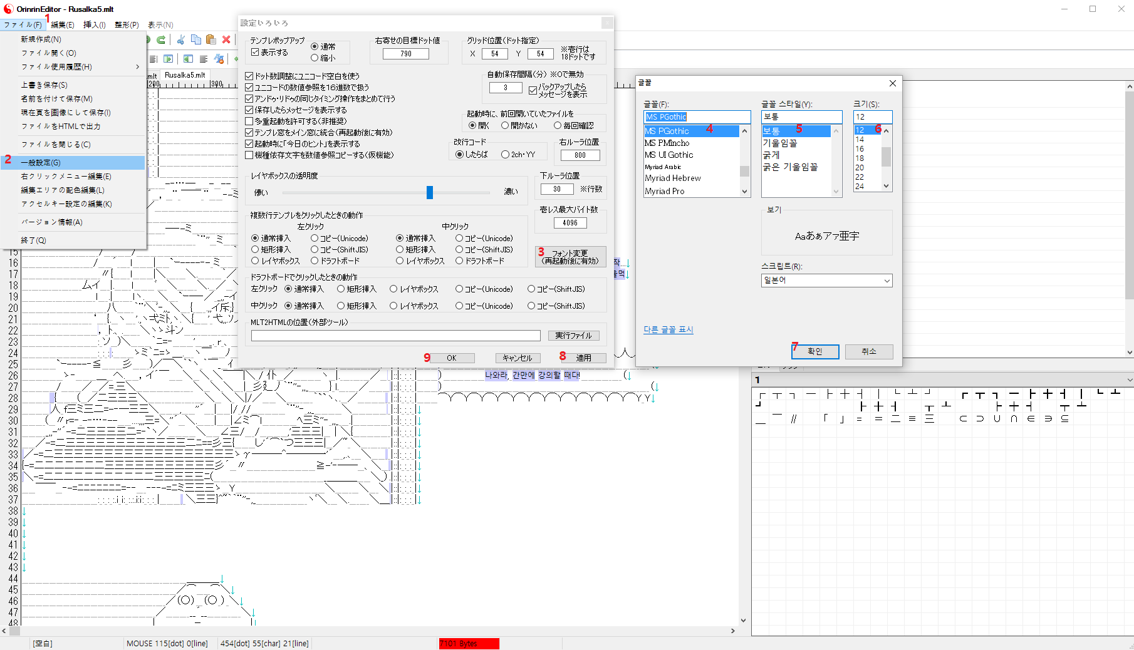Toggle the 多重起動を許可する checkbox
Screen dimensions: 1134x650
point(249,121)
